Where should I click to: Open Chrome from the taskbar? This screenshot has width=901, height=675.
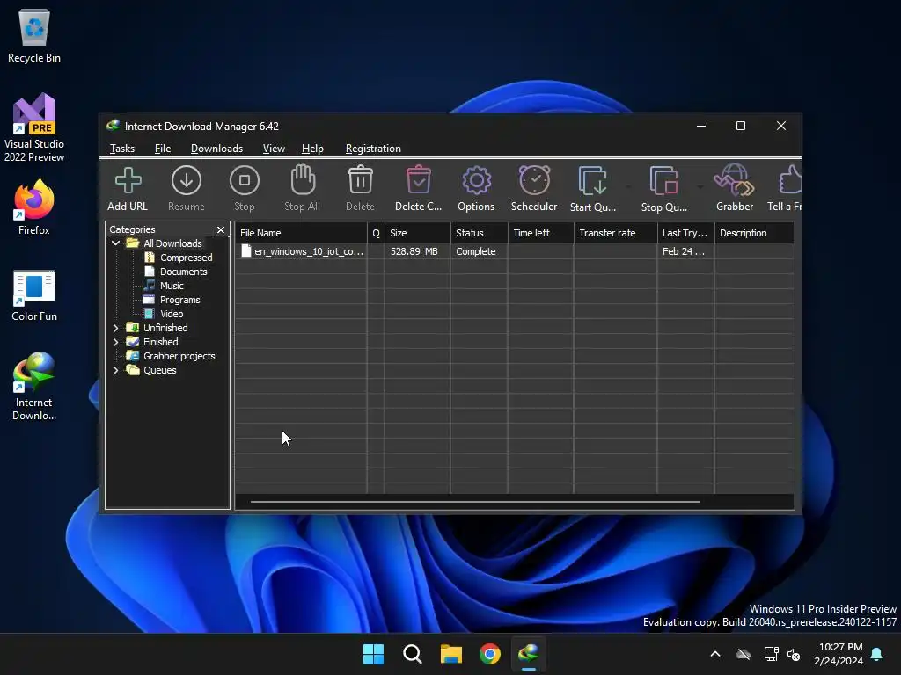(490, 654)
